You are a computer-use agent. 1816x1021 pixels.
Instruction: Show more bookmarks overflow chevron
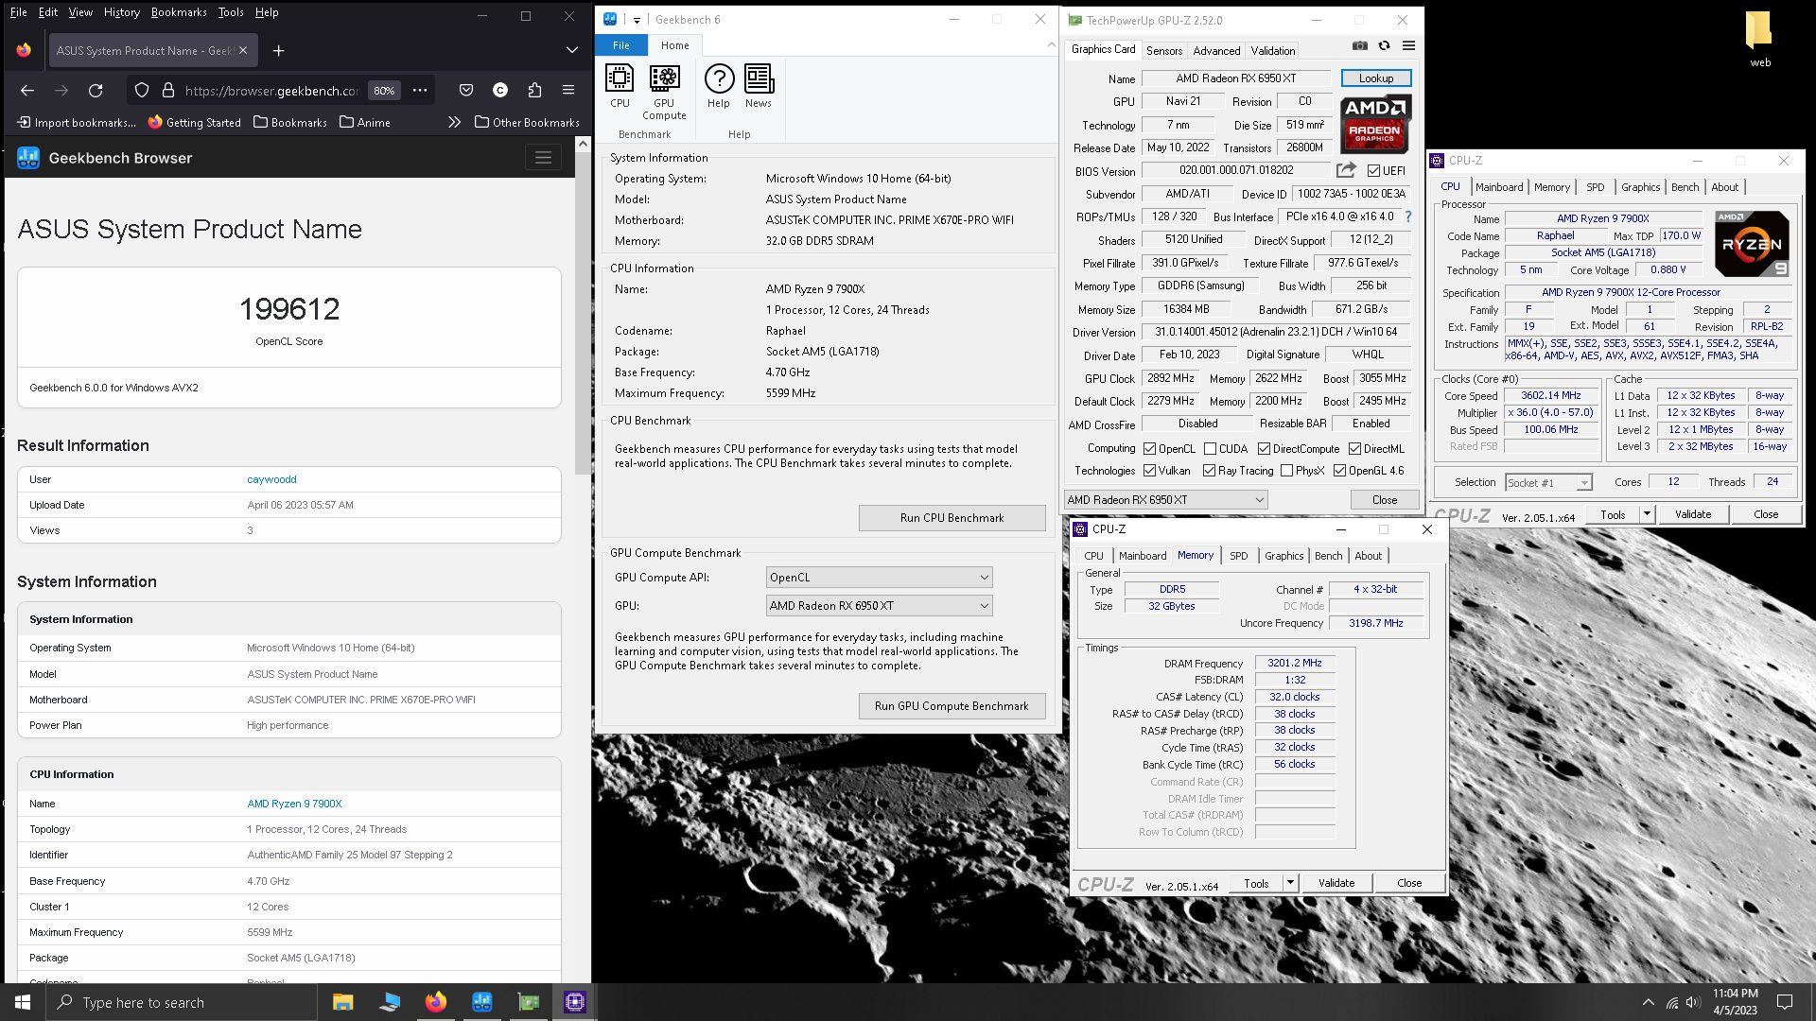click(454, 122)
